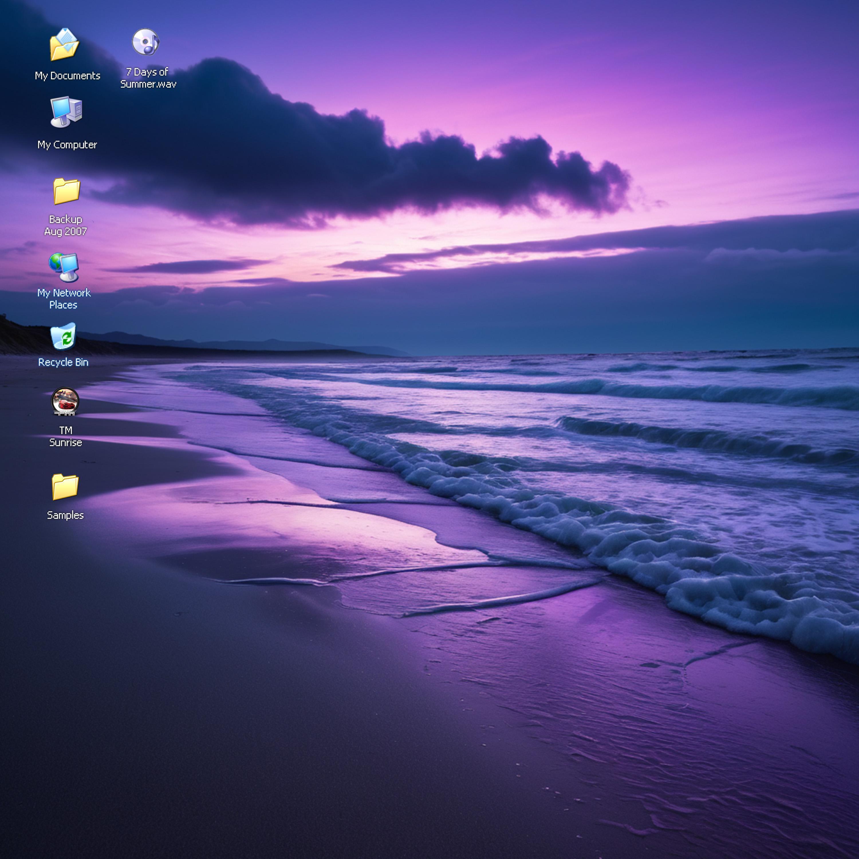Image resolution: width=859 pixels, height=859 pixels.
Task: Click the Backup Aug 2007 label text
Action: pos(65,225)
